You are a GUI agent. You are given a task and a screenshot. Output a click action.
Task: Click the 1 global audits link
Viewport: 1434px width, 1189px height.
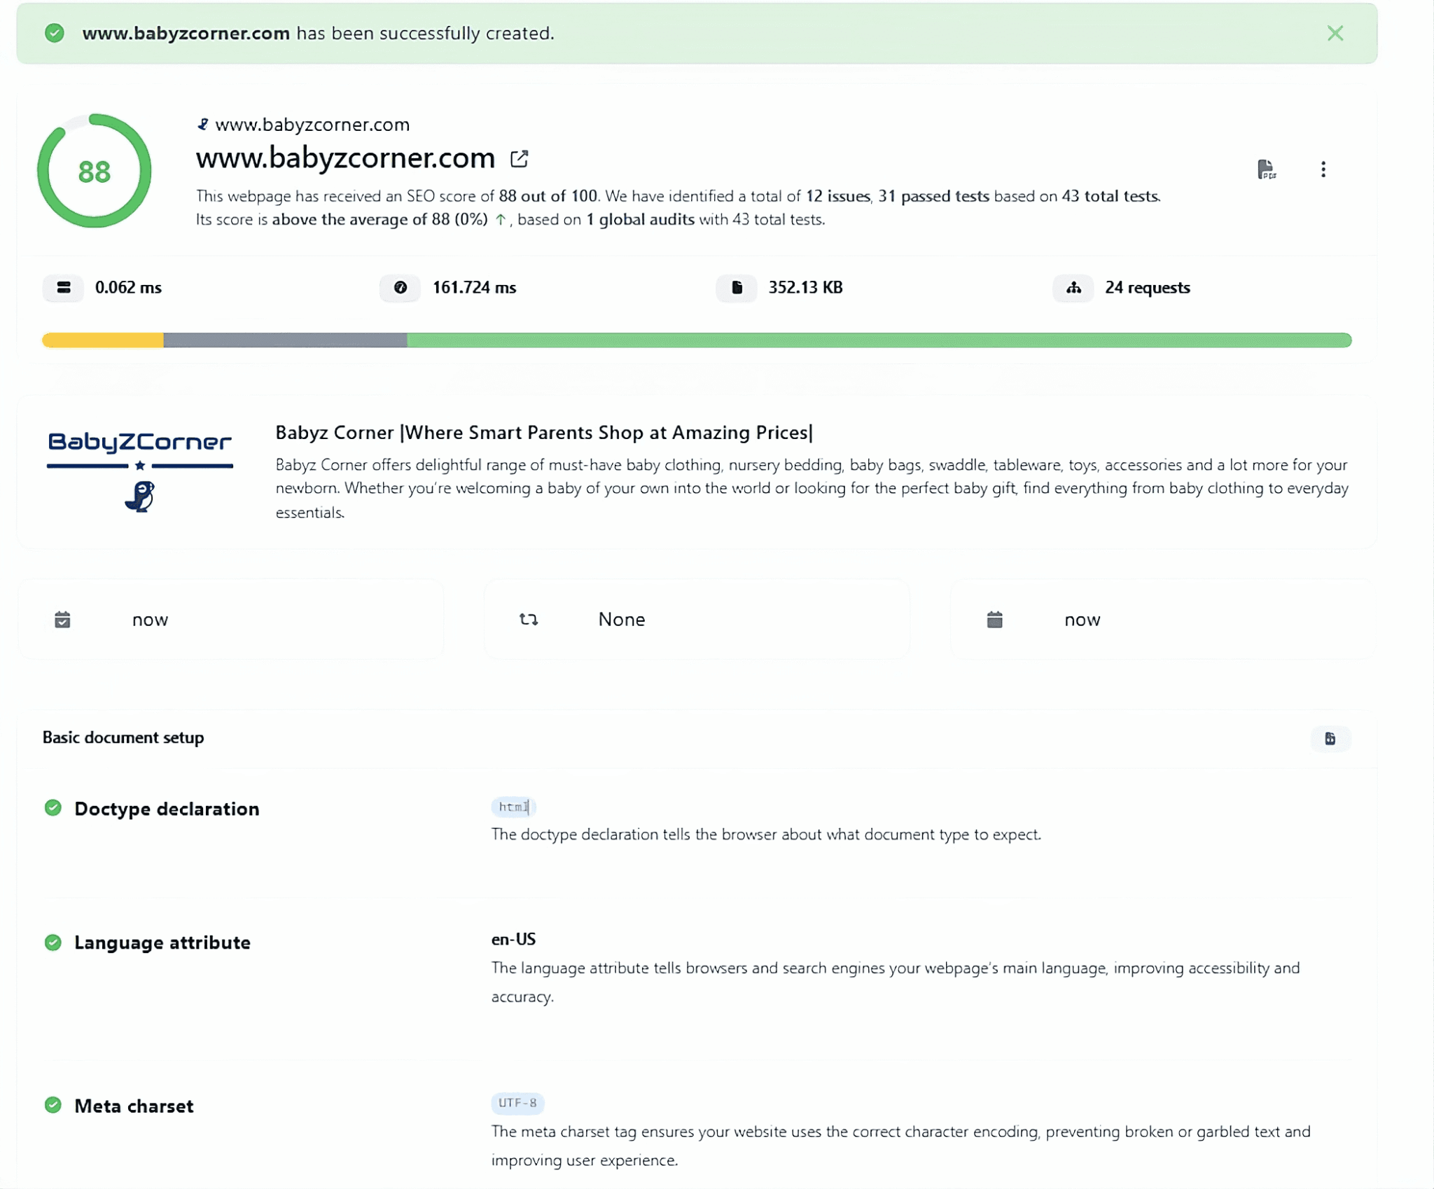tap(639, 218)
